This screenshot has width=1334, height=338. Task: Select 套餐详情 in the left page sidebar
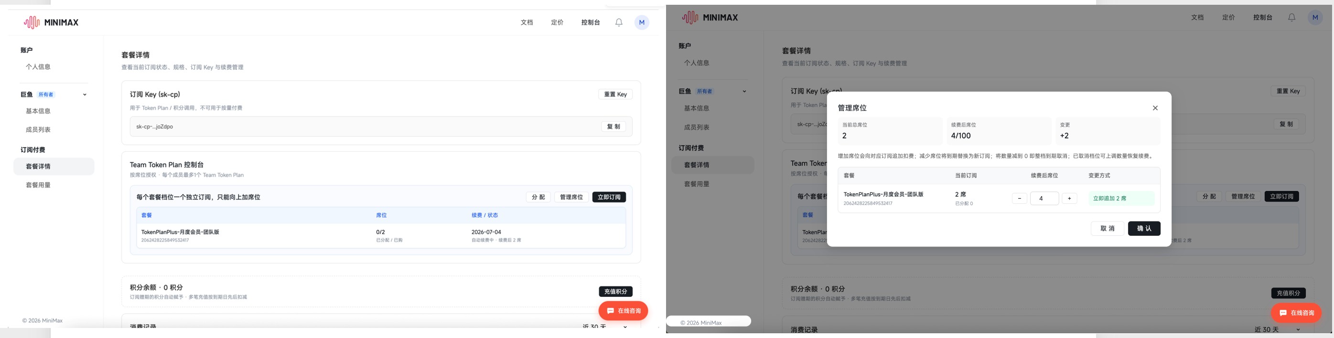[x=54, y=167]
